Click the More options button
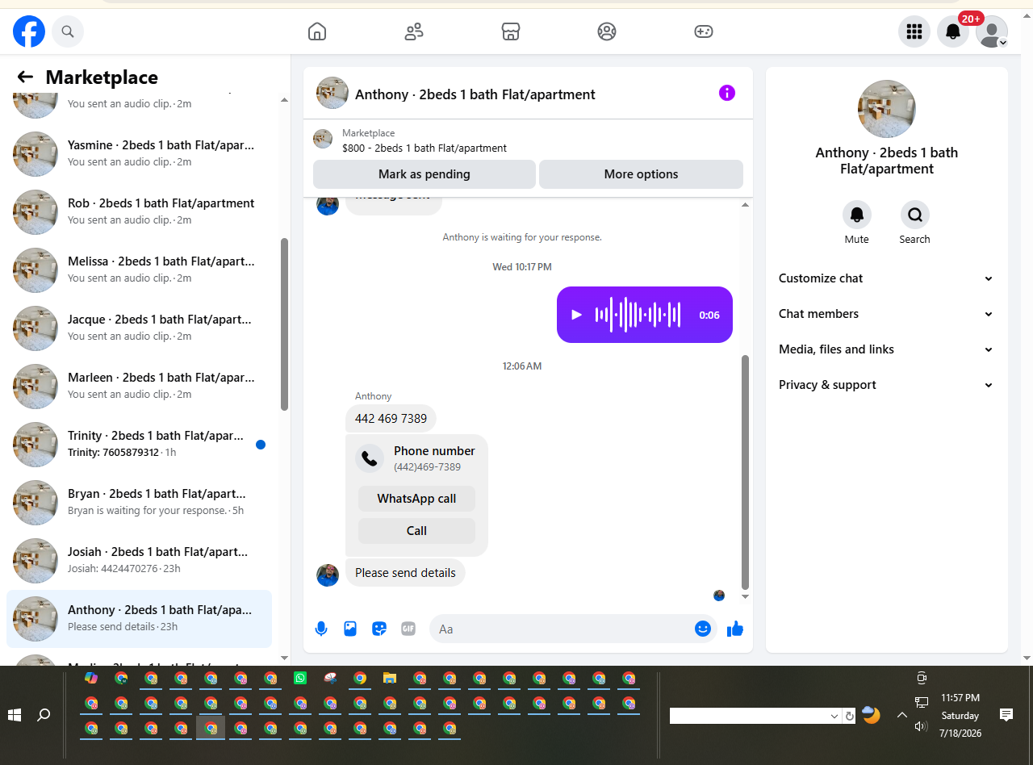Viewport: 1033px width, 765px height. pyautogui.click(x=641, y=174)
